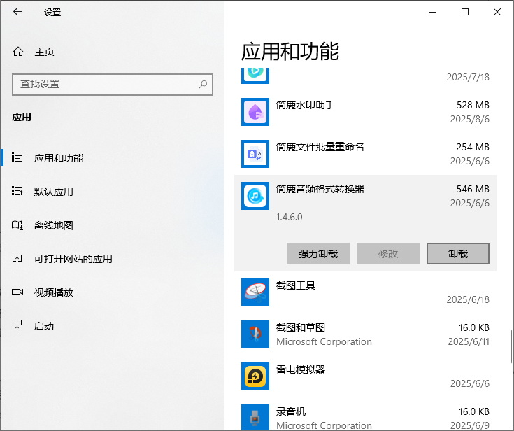
Task: Click the 视频播放 camera icon
Action: [17, 292]
